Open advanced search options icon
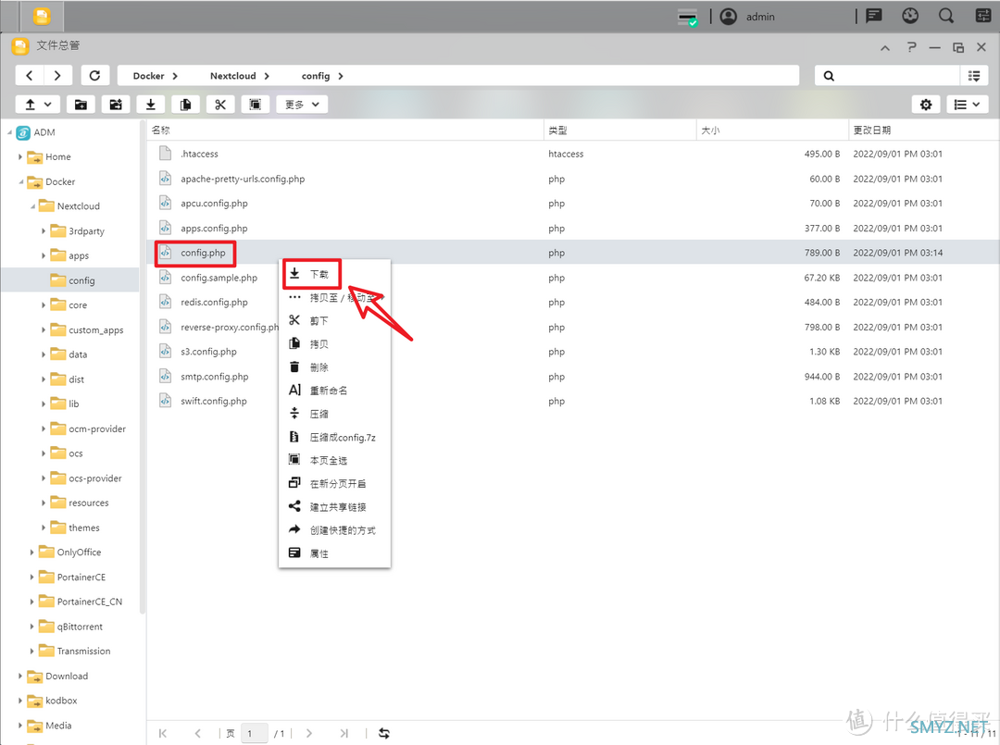This screenshot has width=1000, height=745. (x=974, y=76)
